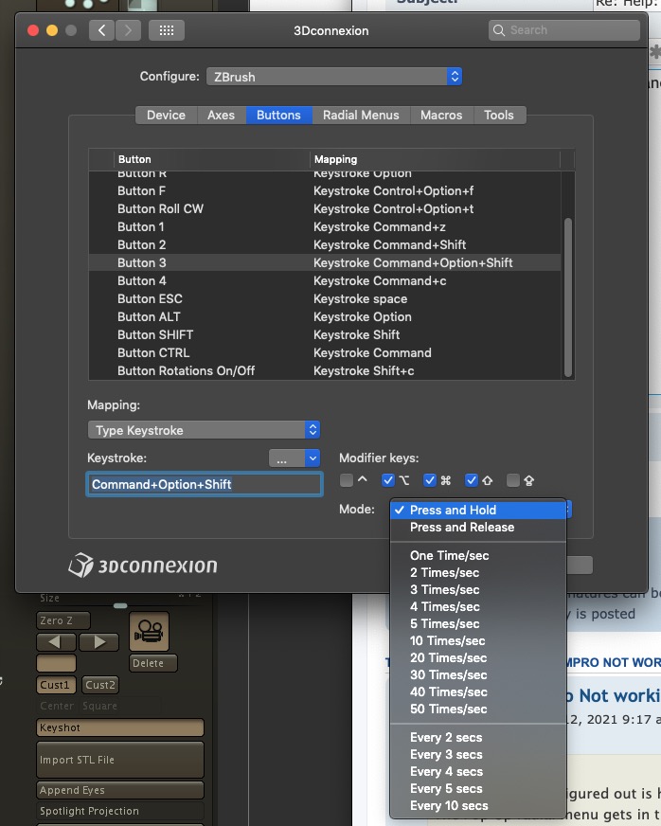The width and height of the screenshot is (661, 826).
Task: Select the Button CTRL row
Action: (x=325, y=352)
